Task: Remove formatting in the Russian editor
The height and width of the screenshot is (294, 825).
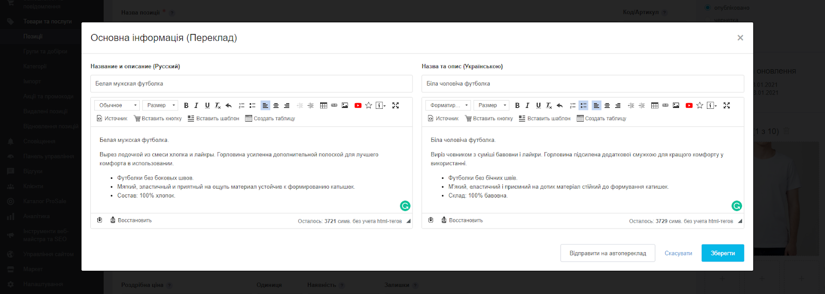Action: tap(218, 105)
